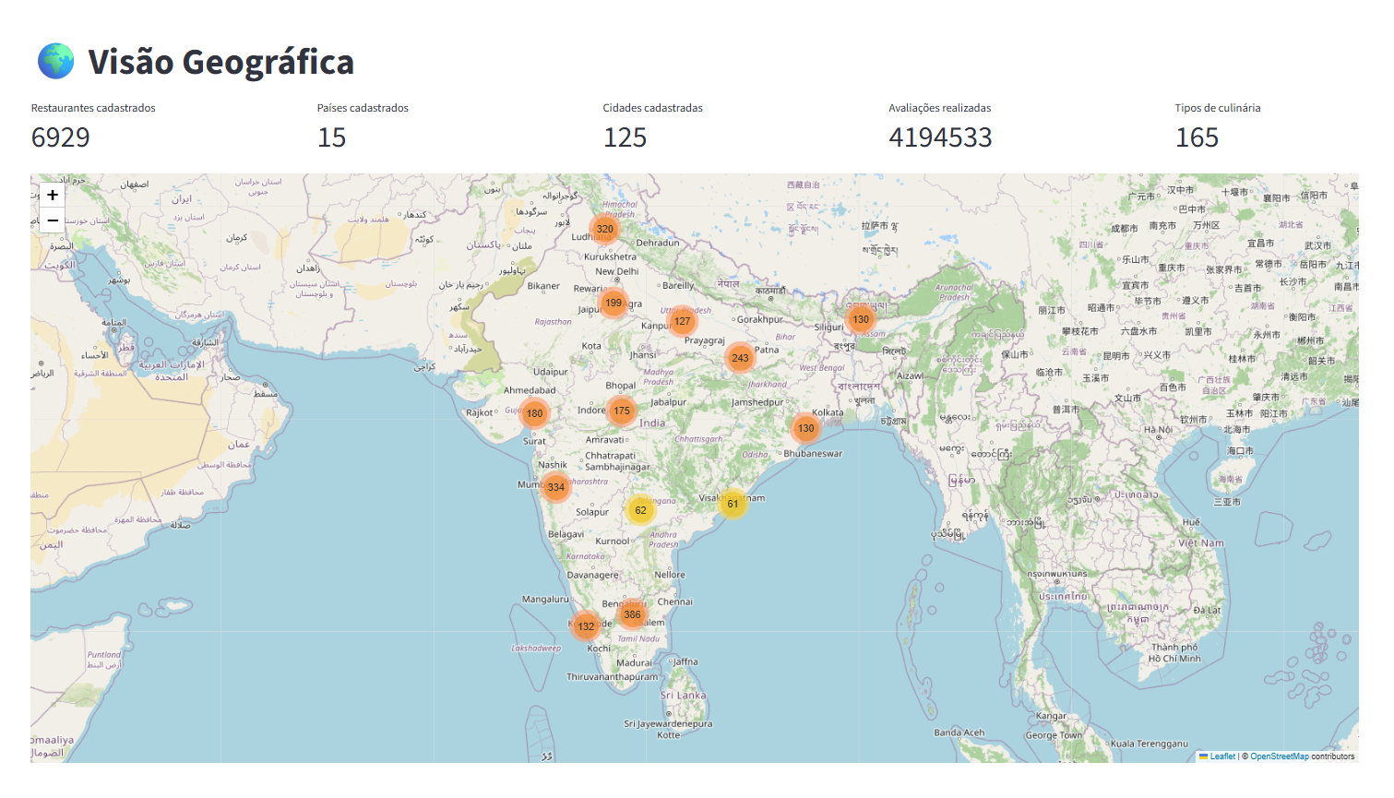Open the yellow 61 cluster at Visakhapatnam
Image resolution: width=1394 pixels, height=798 pixels.
(x=733, y=504)
